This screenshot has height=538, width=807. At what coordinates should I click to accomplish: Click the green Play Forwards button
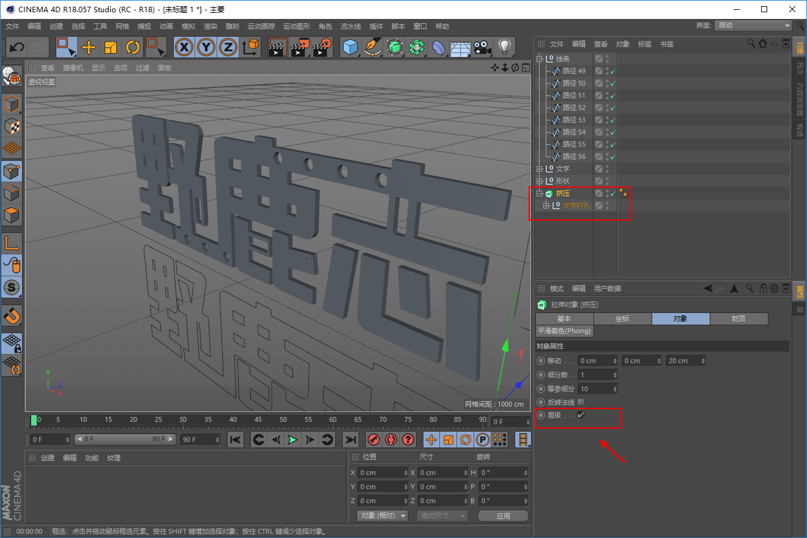tap(293, 440)
